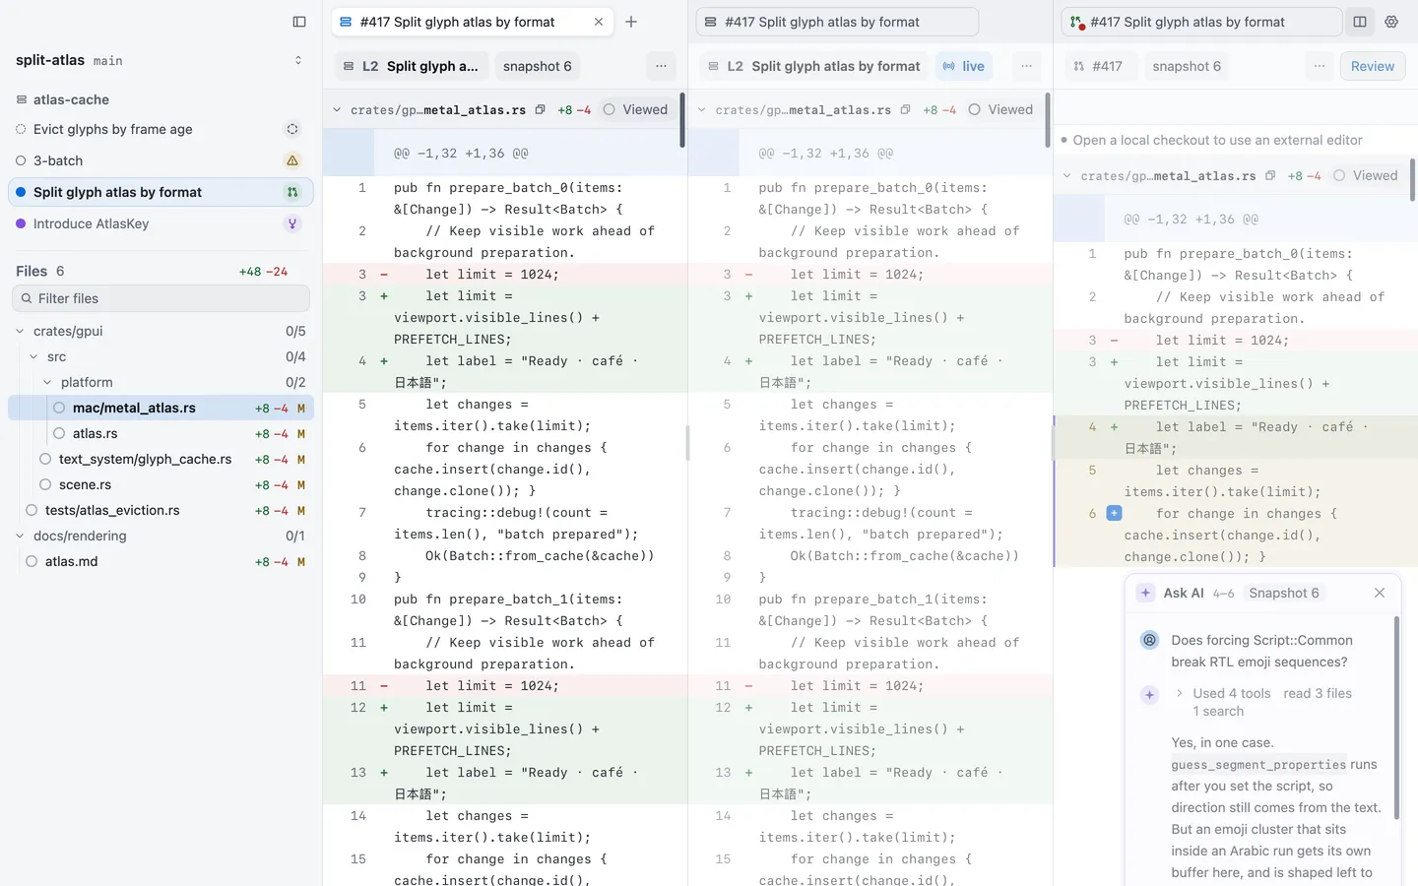Focus the Filter files search field
The image size is (1418, 886).
(161, 298)
